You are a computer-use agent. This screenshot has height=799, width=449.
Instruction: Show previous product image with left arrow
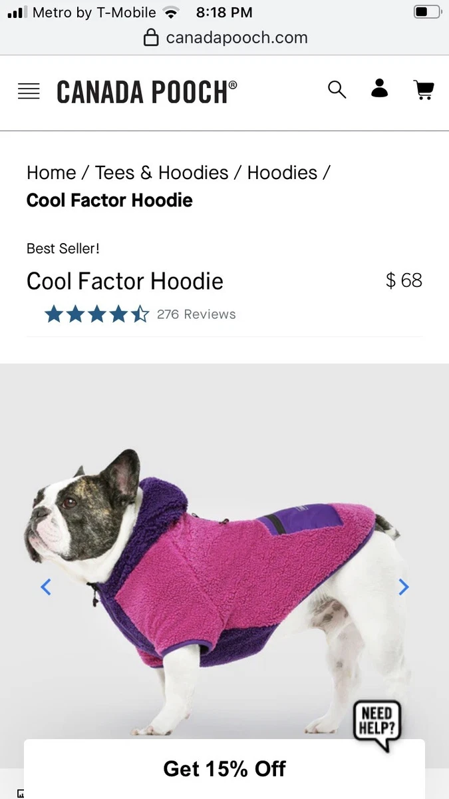point(46,587)
